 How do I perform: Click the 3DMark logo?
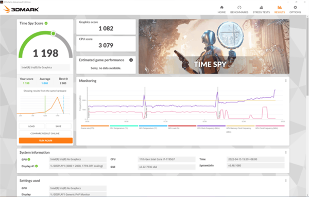[x=21, y=9]
